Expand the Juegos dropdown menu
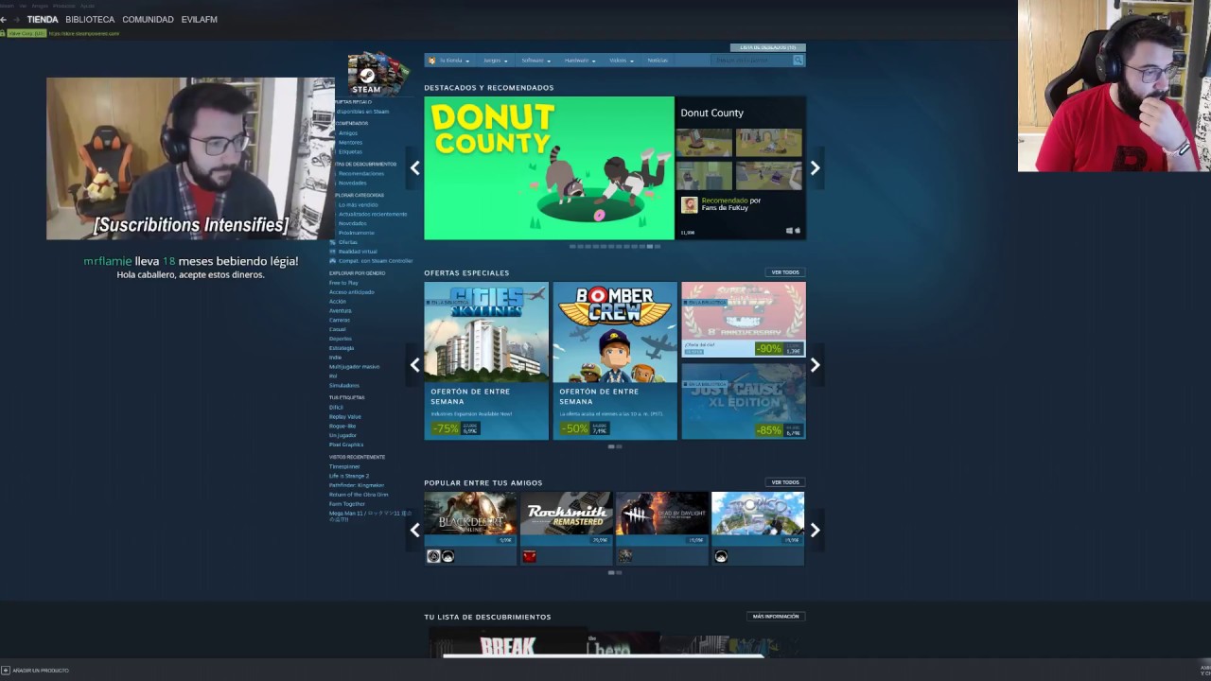 495,61
